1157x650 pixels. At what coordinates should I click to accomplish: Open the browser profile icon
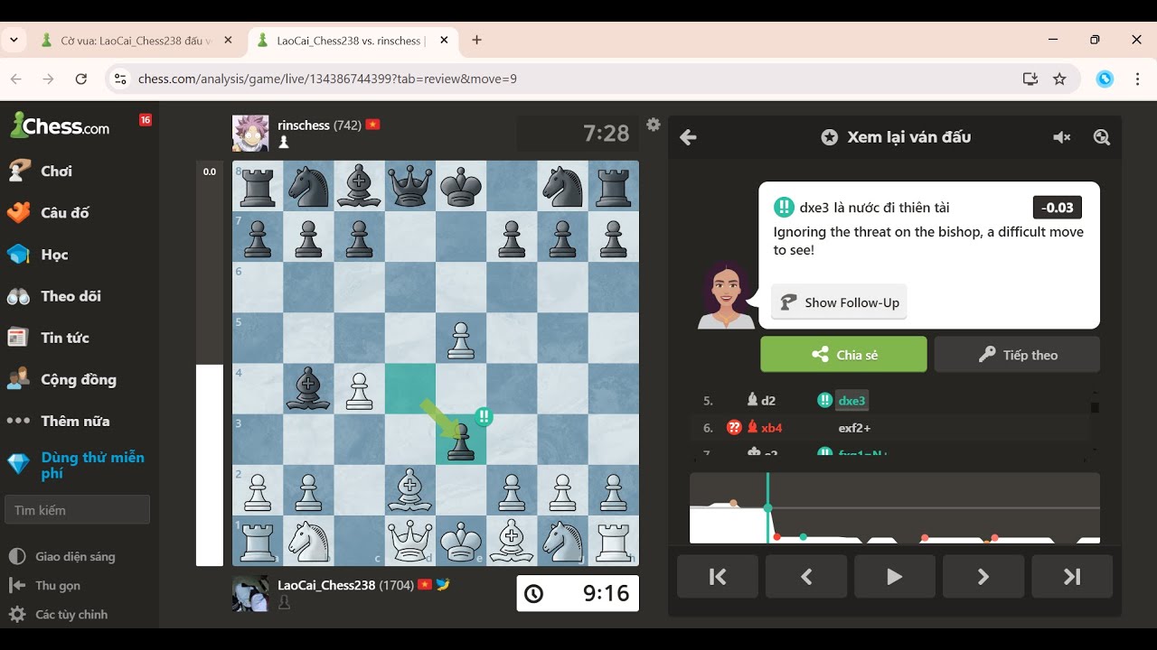(1105, 79)
